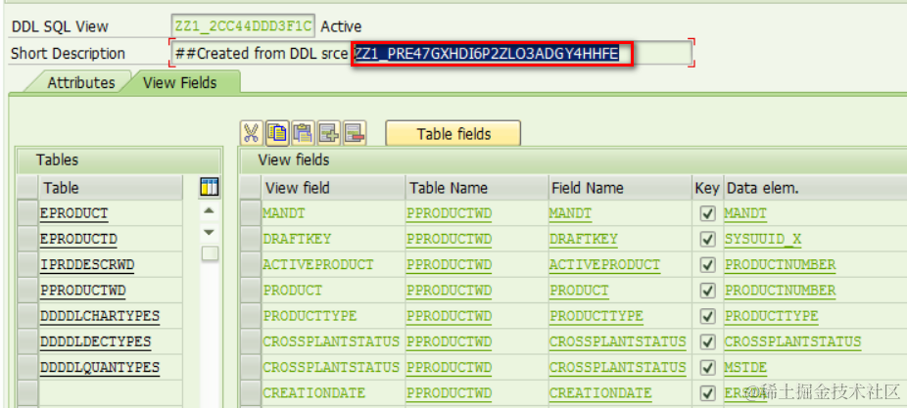Click EPRODUCTD in the Tables list
This screenshot has height=408, width=907.
[78, 240]
